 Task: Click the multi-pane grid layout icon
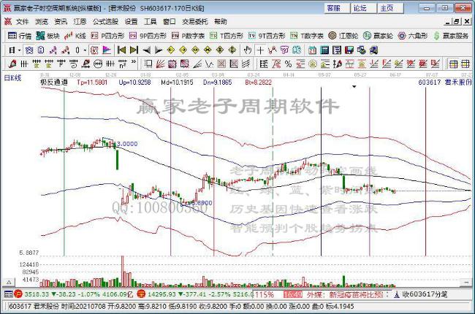pyautogui.click(x=465, y=64)
